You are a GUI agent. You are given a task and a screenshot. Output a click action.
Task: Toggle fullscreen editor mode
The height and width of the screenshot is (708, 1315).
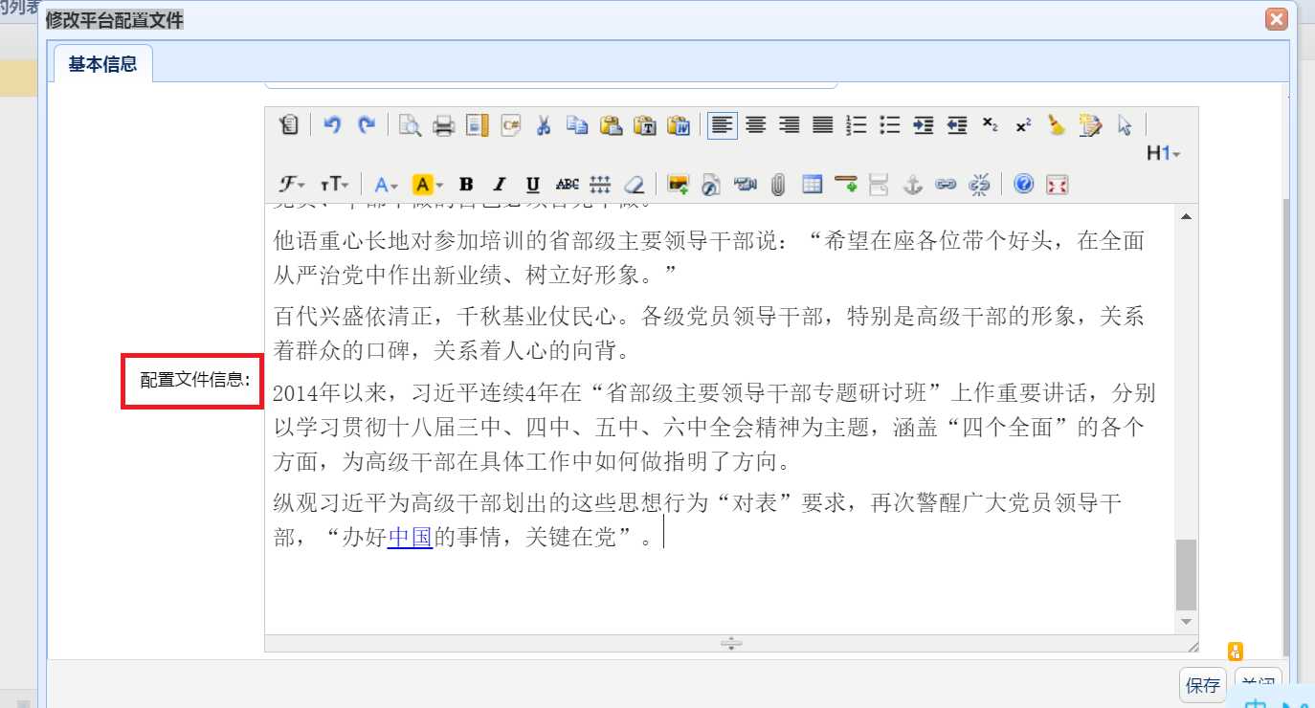tap(1057, 185)
